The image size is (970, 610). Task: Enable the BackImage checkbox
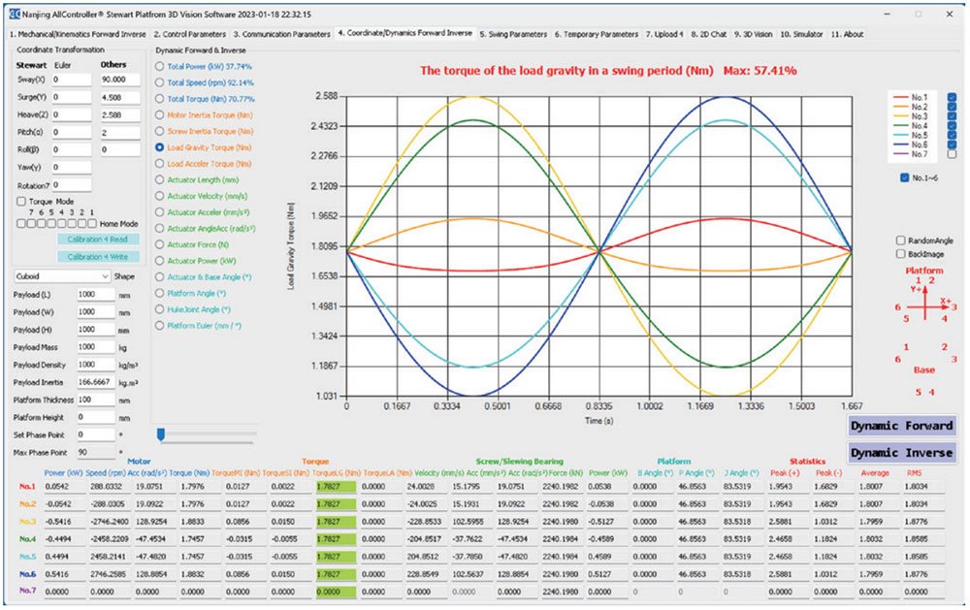click(x=899, y=254)
